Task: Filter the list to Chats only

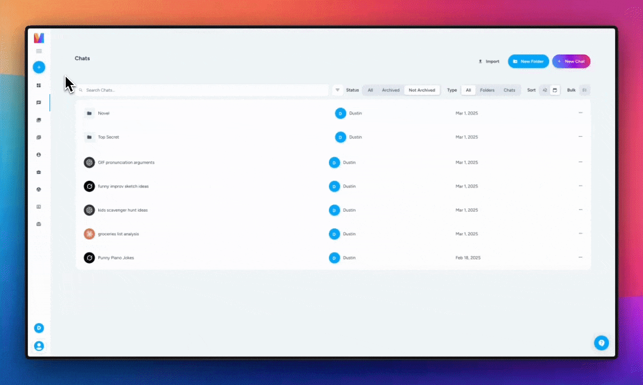Action: coord(509,90)
